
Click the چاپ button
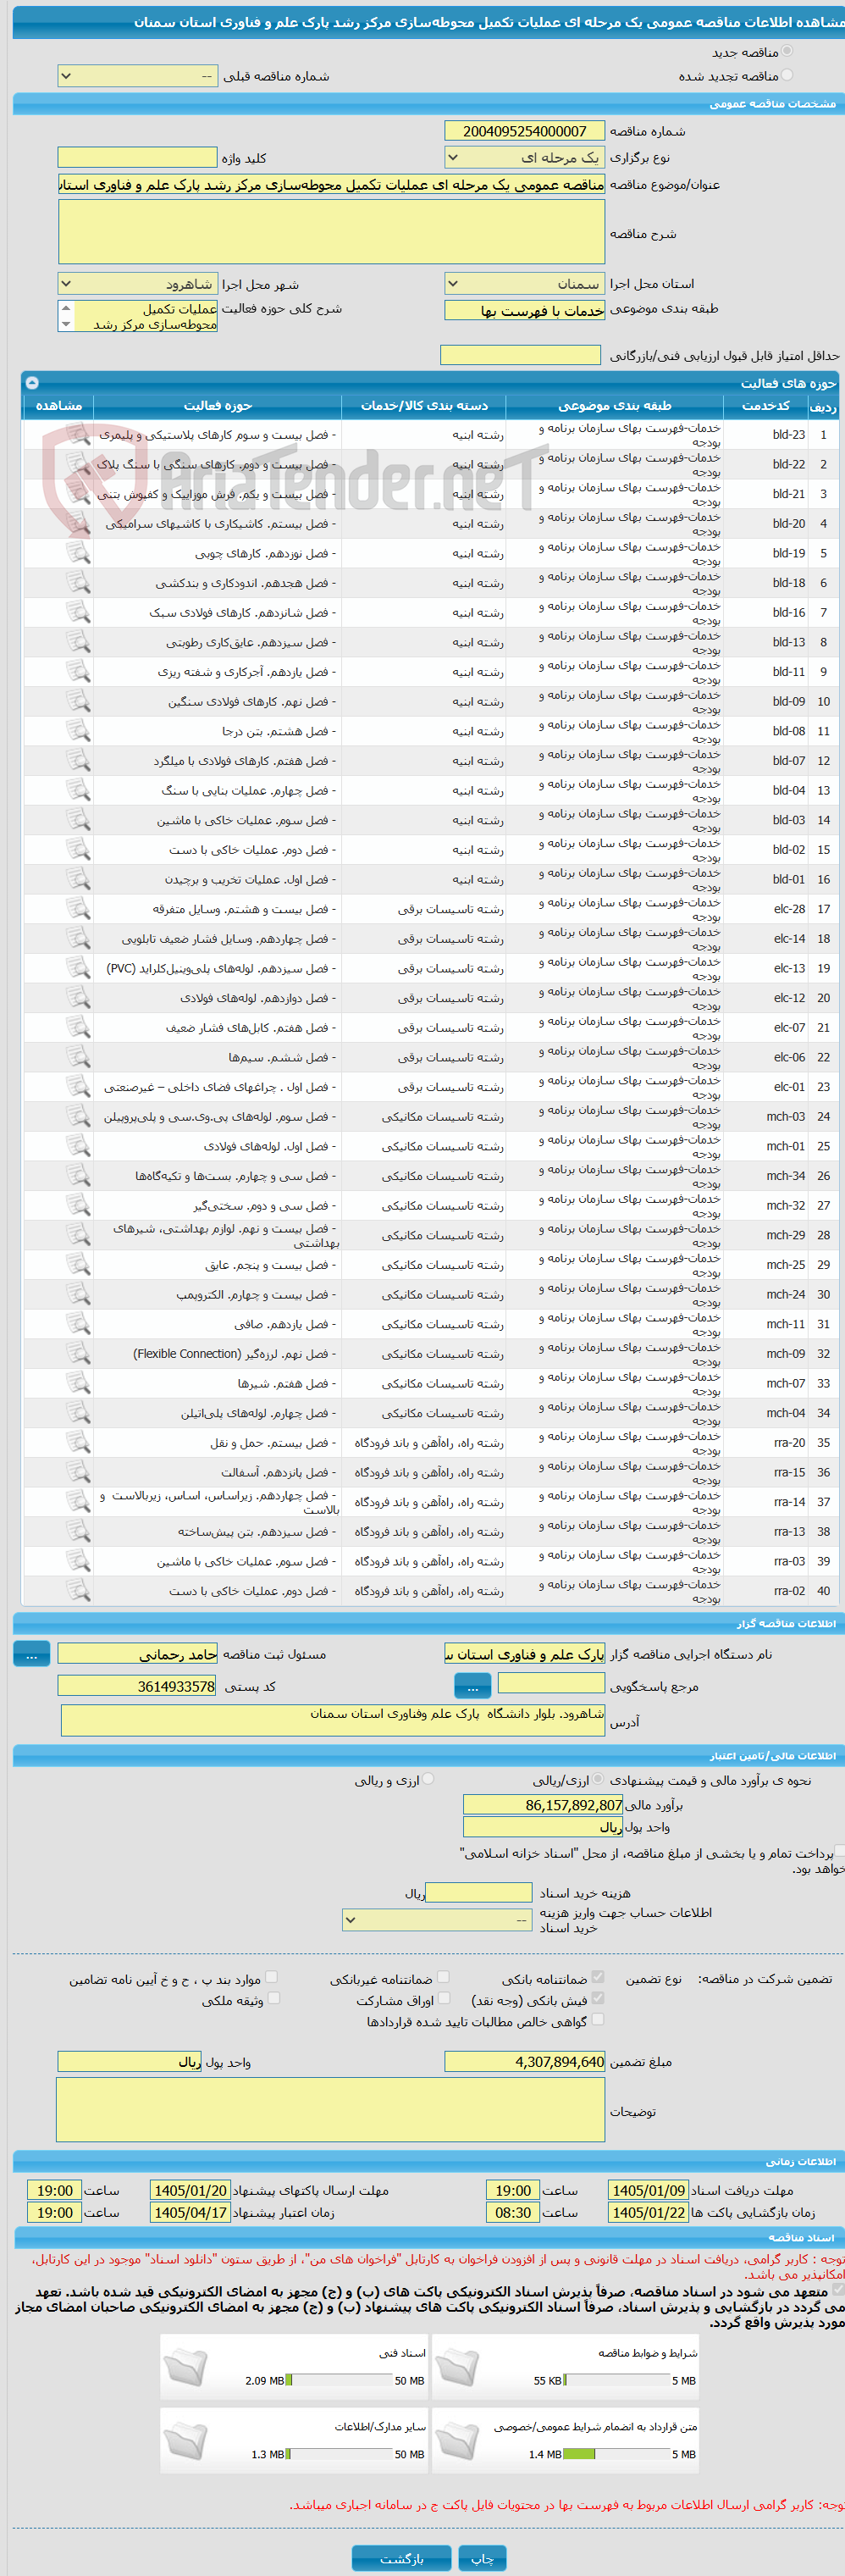point(482,2558)
